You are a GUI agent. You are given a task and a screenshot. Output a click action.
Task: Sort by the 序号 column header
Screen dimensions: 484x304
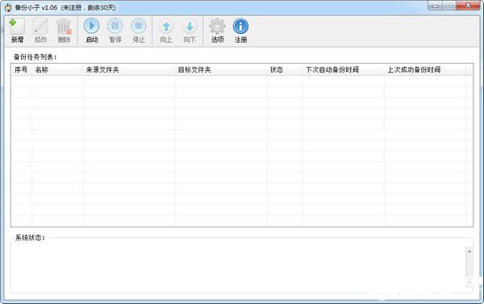point(21,69)
